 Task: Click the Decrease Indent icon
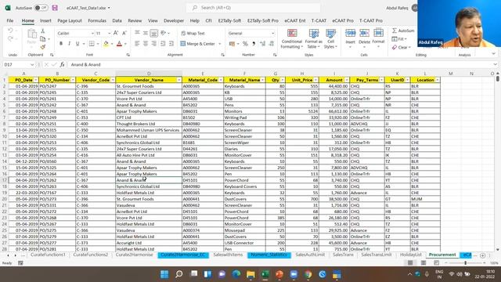click(x=163, y=44)
